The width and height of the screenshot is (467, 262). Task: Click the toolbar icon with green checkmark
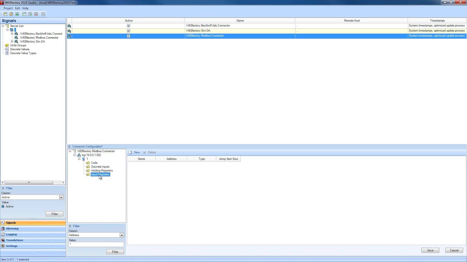pos(30,14)
